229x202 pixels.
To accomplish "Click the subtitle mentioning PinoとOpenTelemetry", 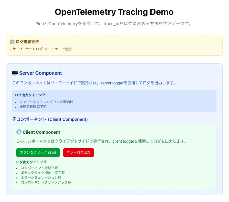I will [x=114, y=24].
